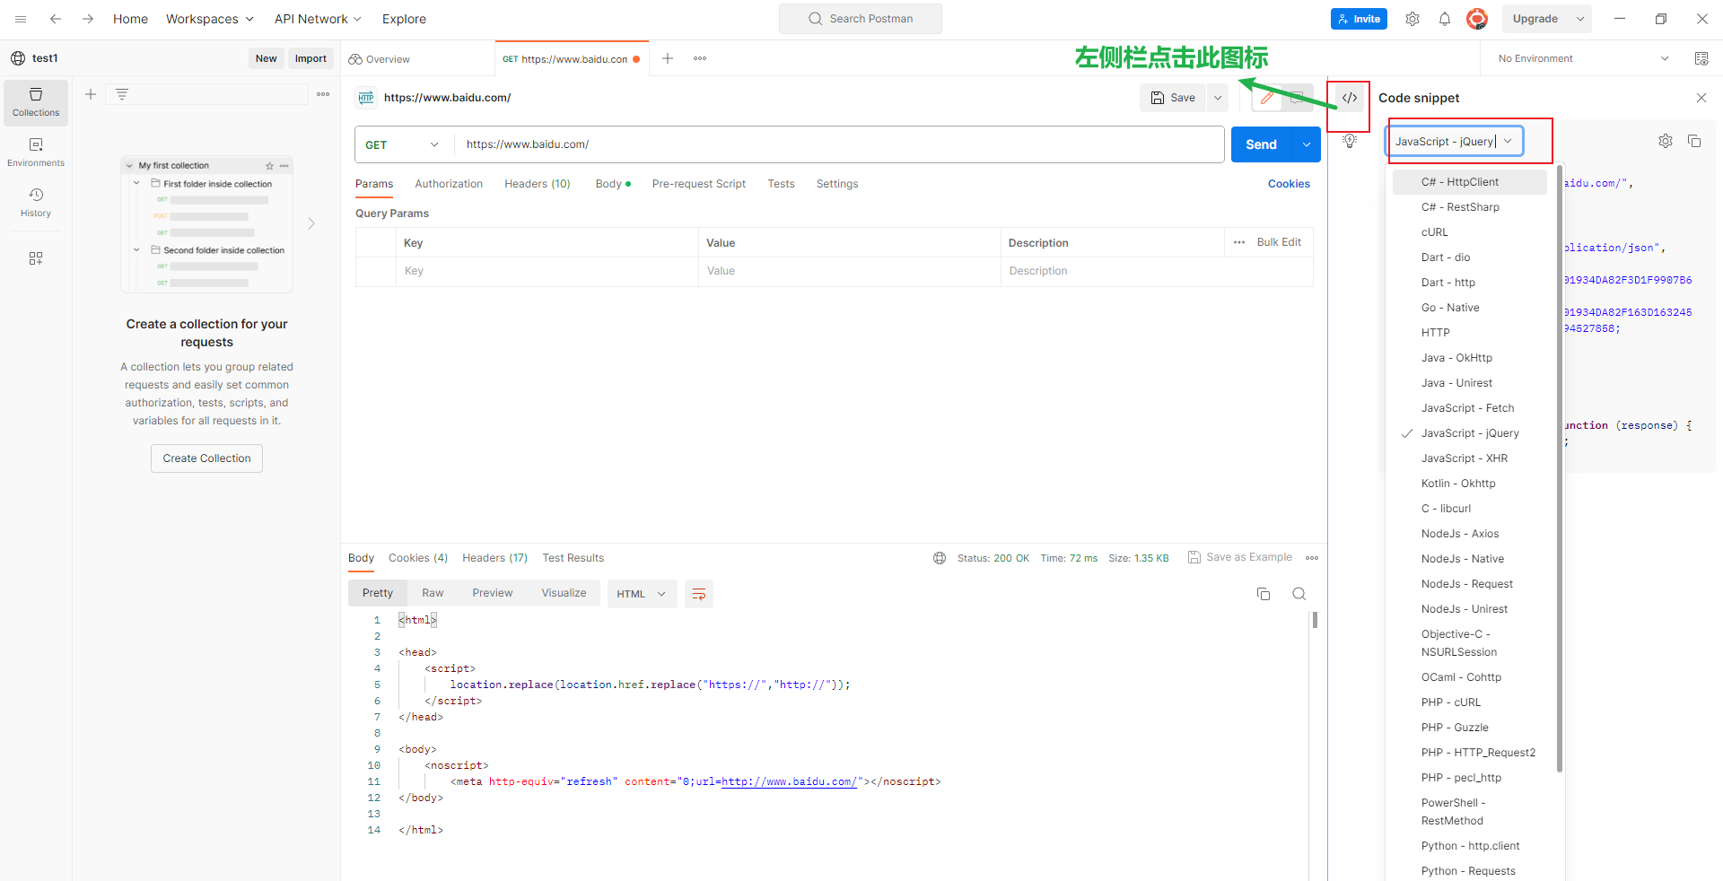The image size is (1723, 881).
Task: Open a new request tab with plus
Action: coord(668,58)
